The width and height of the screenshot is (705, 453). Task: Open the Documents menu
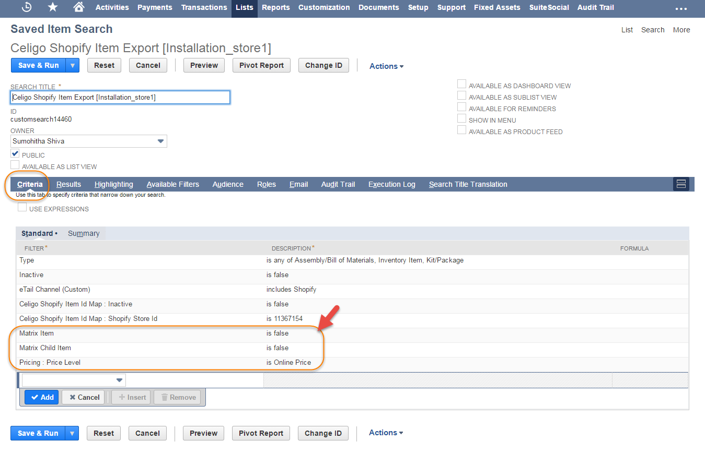click(x=379, y=7)
